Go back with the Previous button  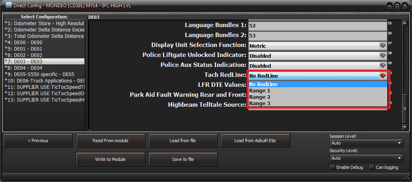tap(38, 141)
